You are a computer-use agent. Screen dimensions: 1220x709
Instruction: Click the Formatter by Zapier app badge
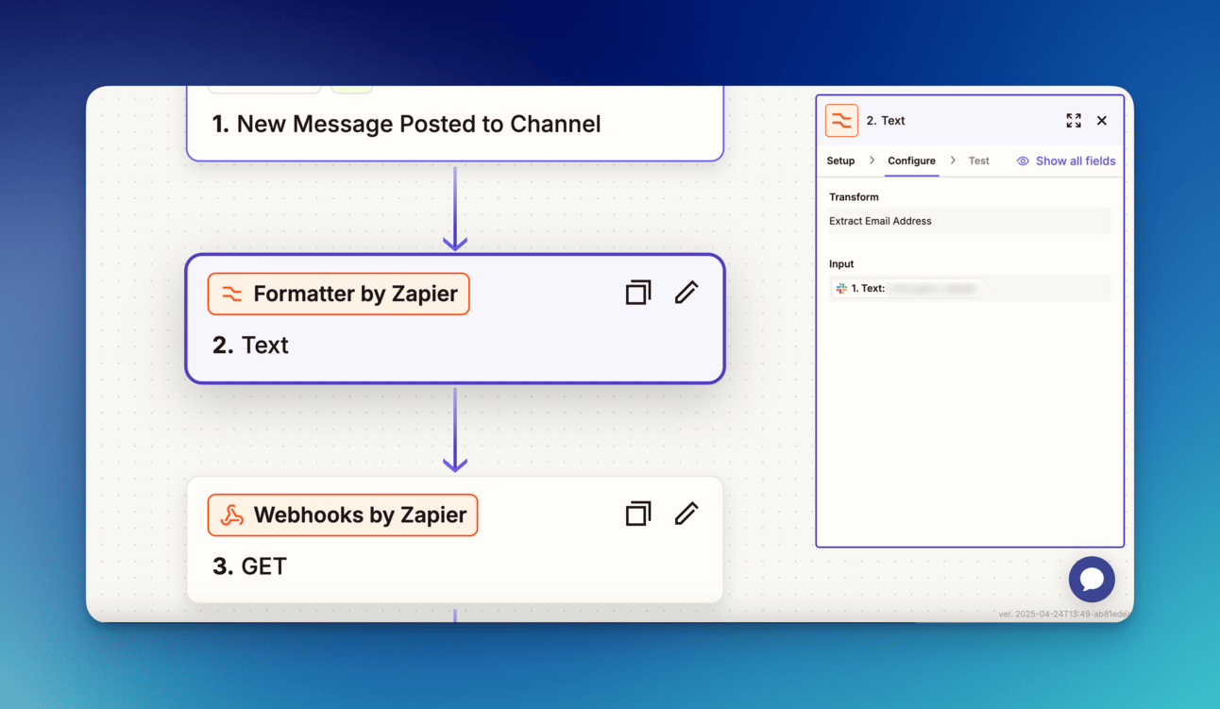[338, 294]
